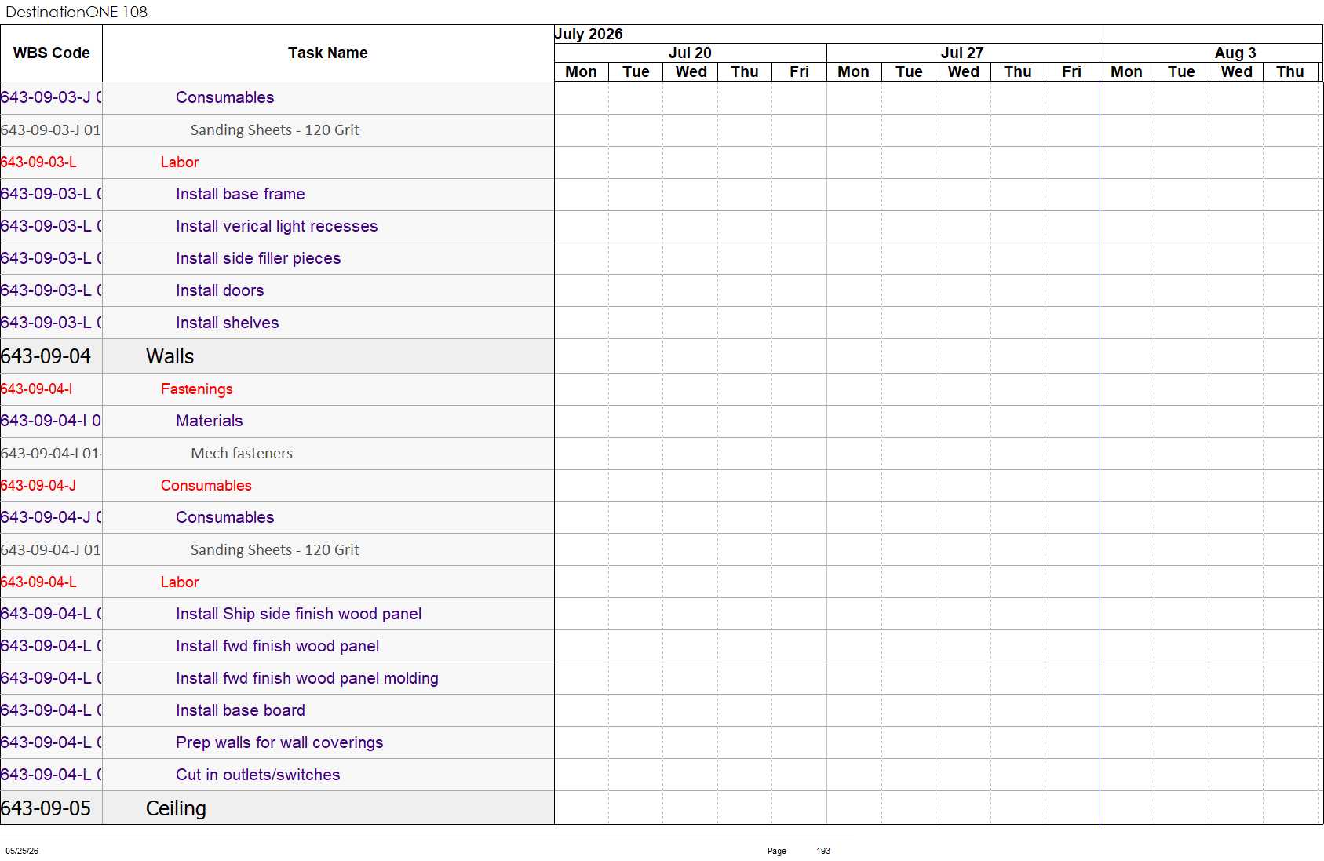Select the Install base board task

(240, 710)
